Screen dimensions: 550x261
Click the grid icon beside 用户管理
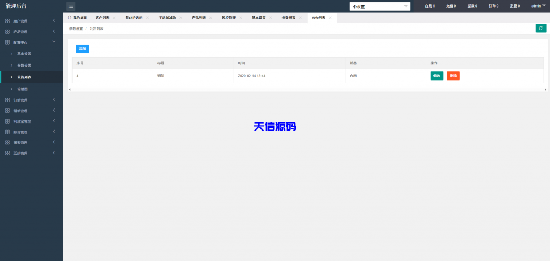7,21
